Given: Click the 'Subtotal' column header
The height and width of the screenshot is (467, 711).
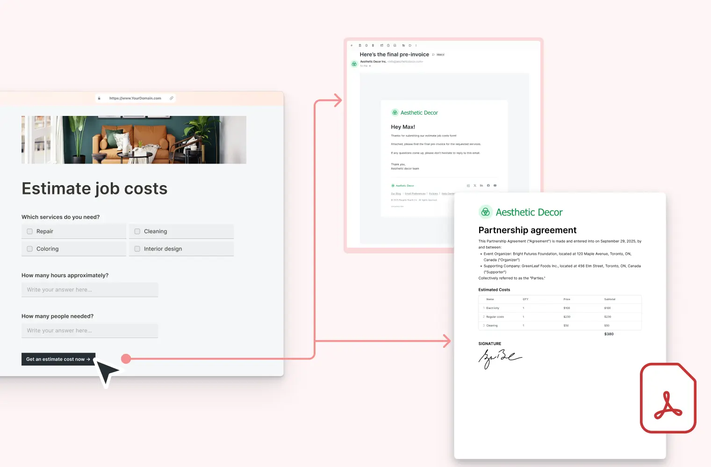Looking at the screenshot, I should coord(610,299).
